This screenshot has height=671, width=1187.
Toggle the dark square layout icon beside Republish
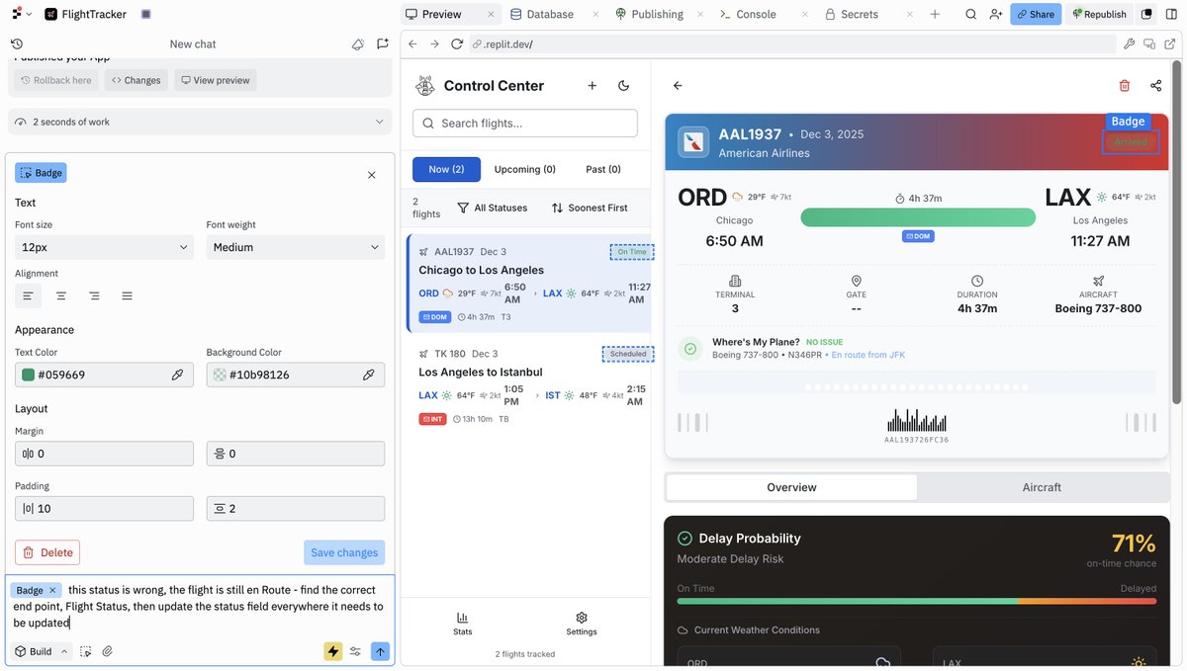(1146, 14)
